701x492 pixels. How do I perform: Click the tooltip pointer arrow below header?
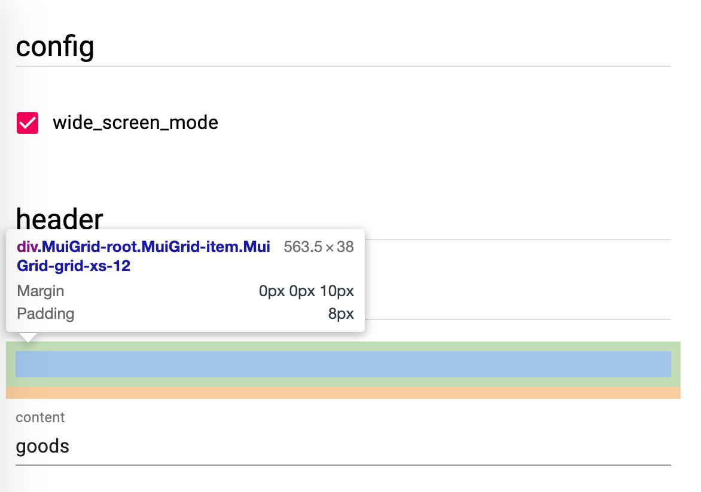click(28, 336)
